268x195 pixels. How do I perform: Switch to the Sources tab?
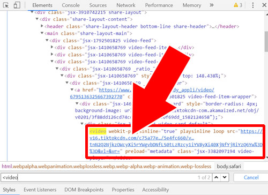(98, 5)
